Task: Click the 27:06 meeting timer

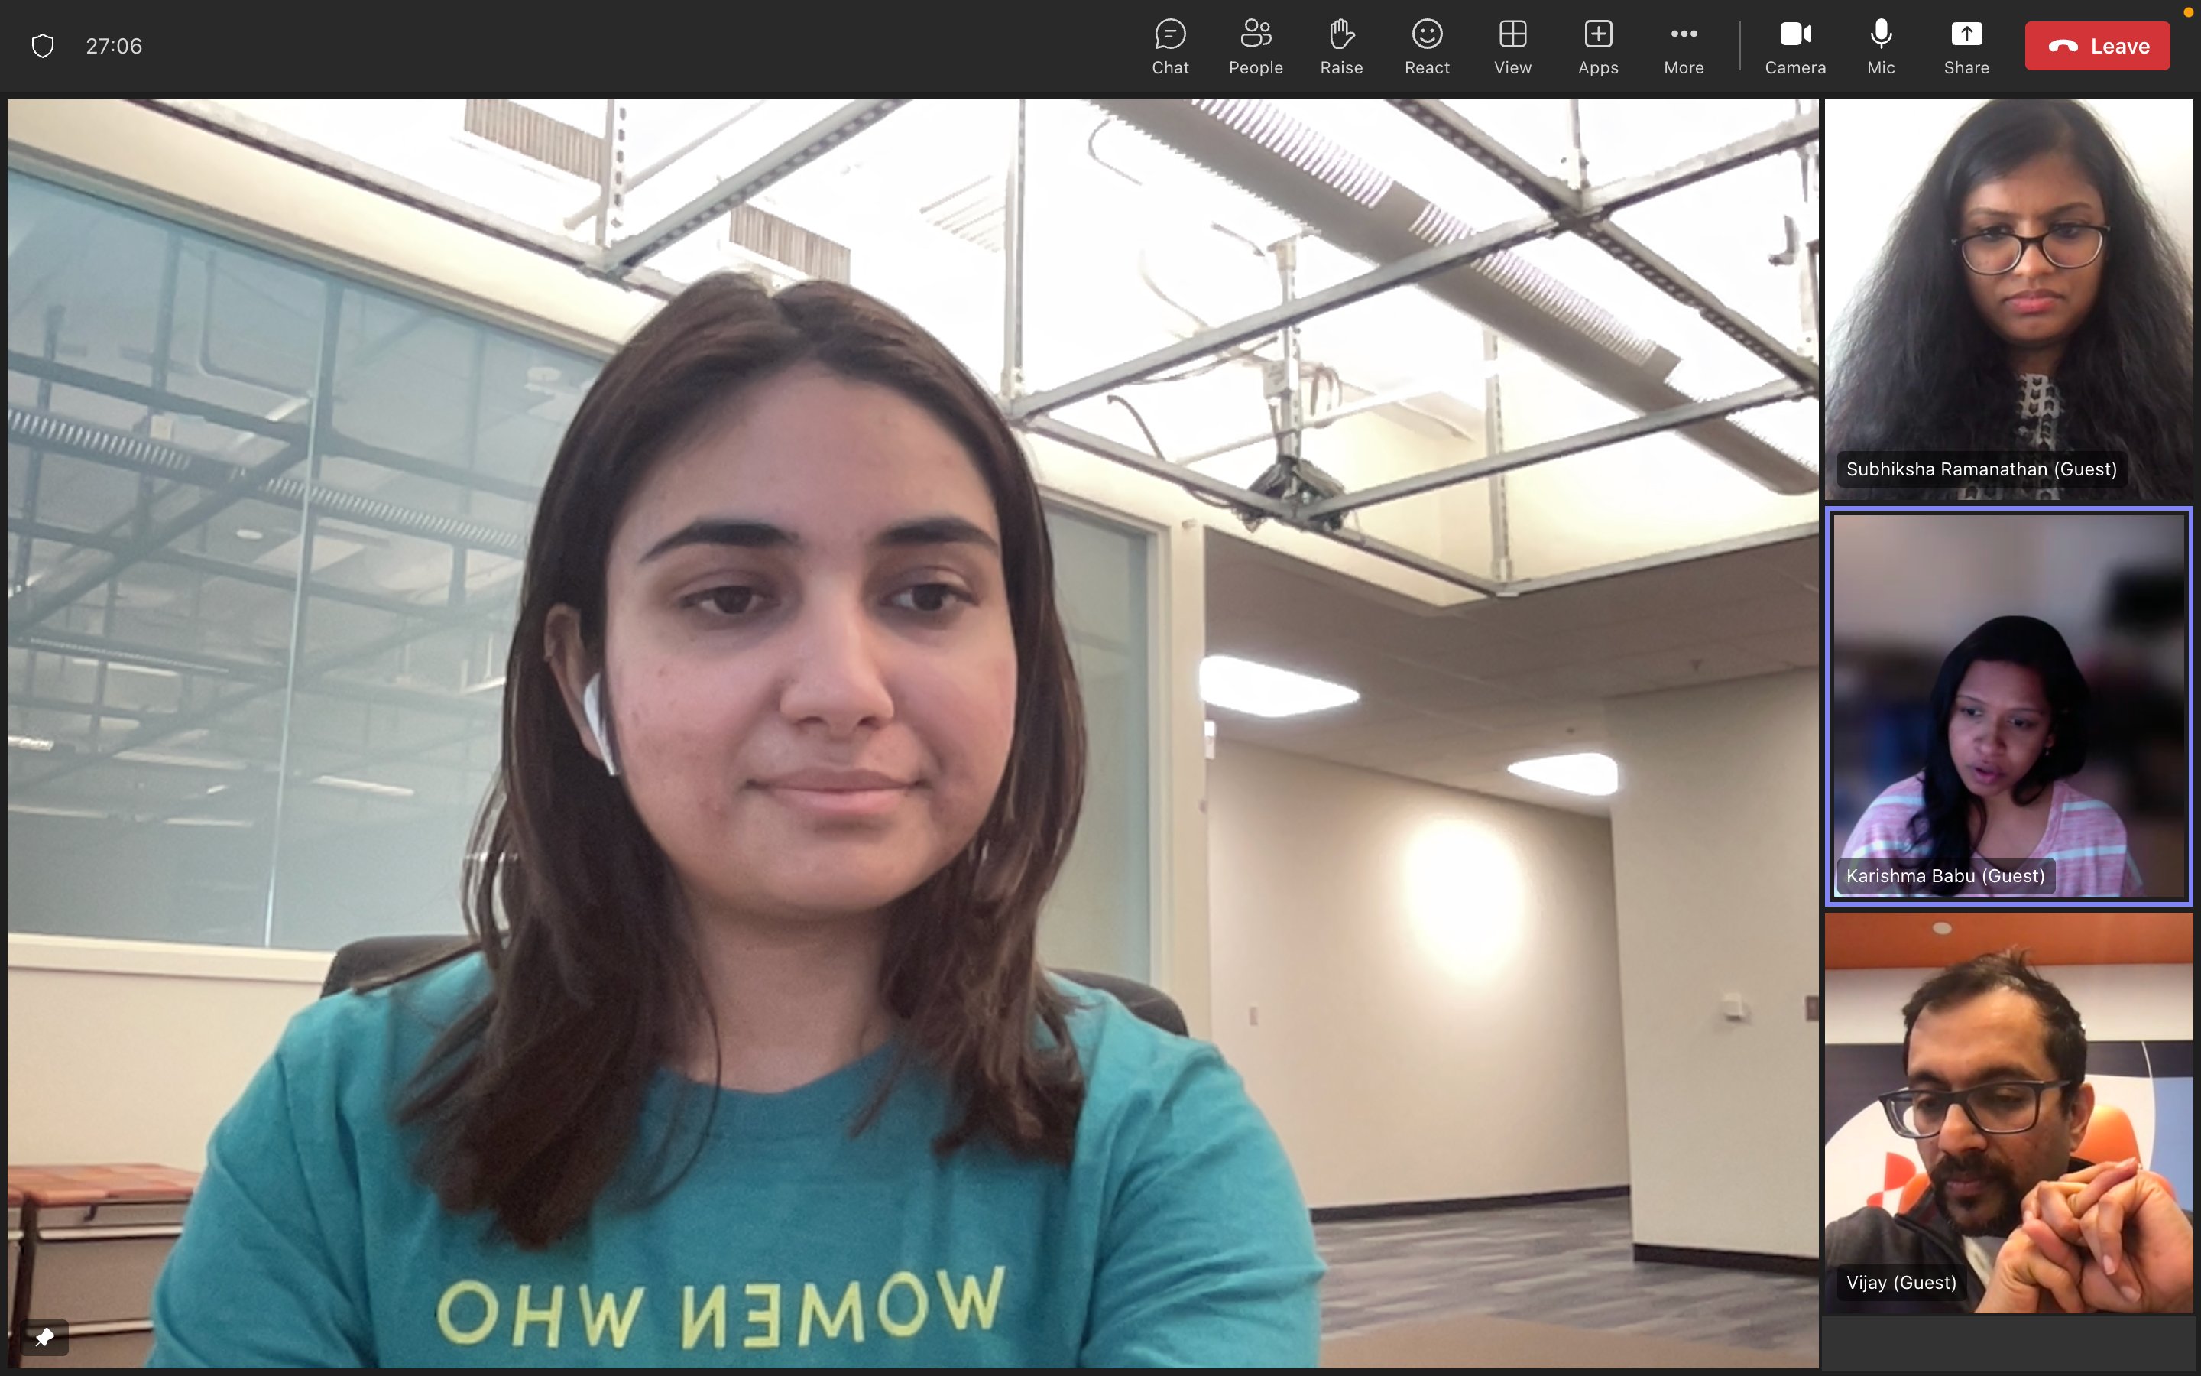Action: pos(114,46)
